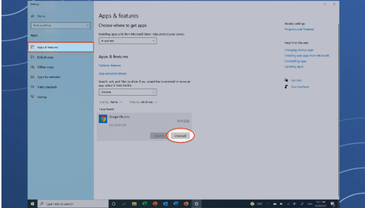Click the greyed Modify button

[x=160, y=136]
